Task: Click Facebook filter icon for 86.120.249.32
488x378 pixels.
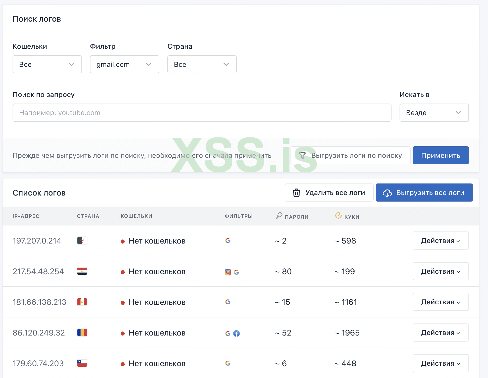Action: pyautogui.click(x=236, y=333)
